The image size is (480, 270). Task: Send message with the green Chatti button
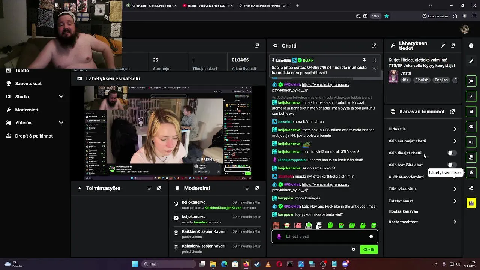(x=369, y=249)
